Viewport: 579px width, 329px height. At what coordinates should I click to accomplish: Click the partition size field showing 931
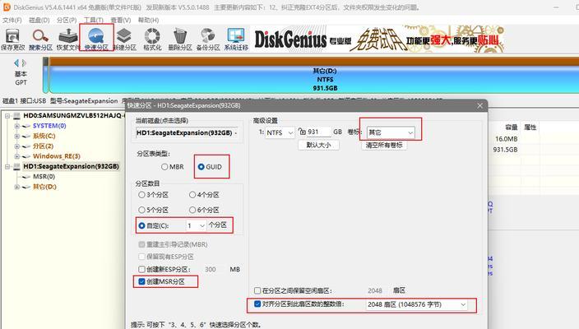tap(318, 132)
